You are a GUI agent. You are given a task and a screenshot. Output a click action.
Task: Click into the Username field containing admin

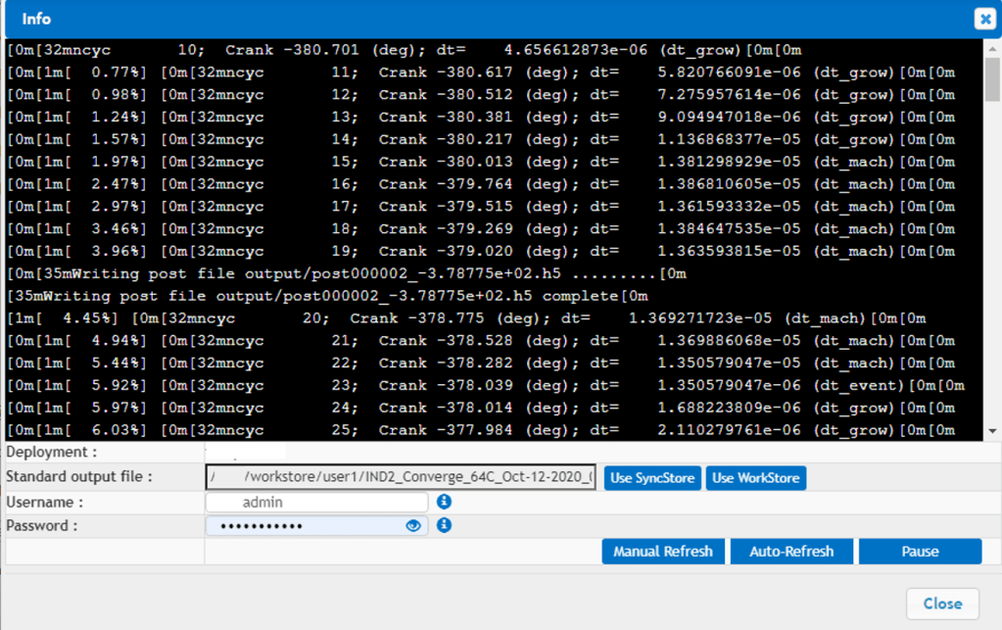pyautogui.click(x=316, y=502)
